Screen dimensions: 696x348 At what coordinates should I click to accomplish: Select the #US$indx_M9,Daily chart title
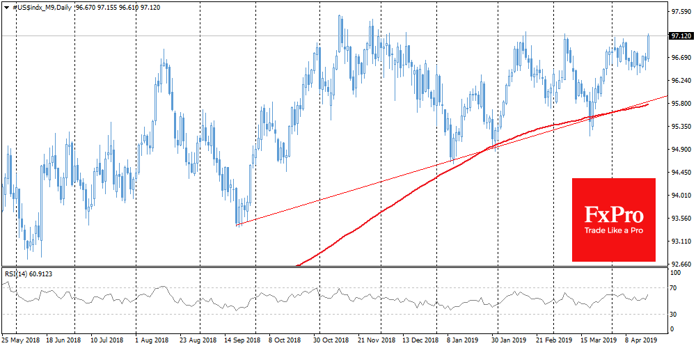coord(39,6)
